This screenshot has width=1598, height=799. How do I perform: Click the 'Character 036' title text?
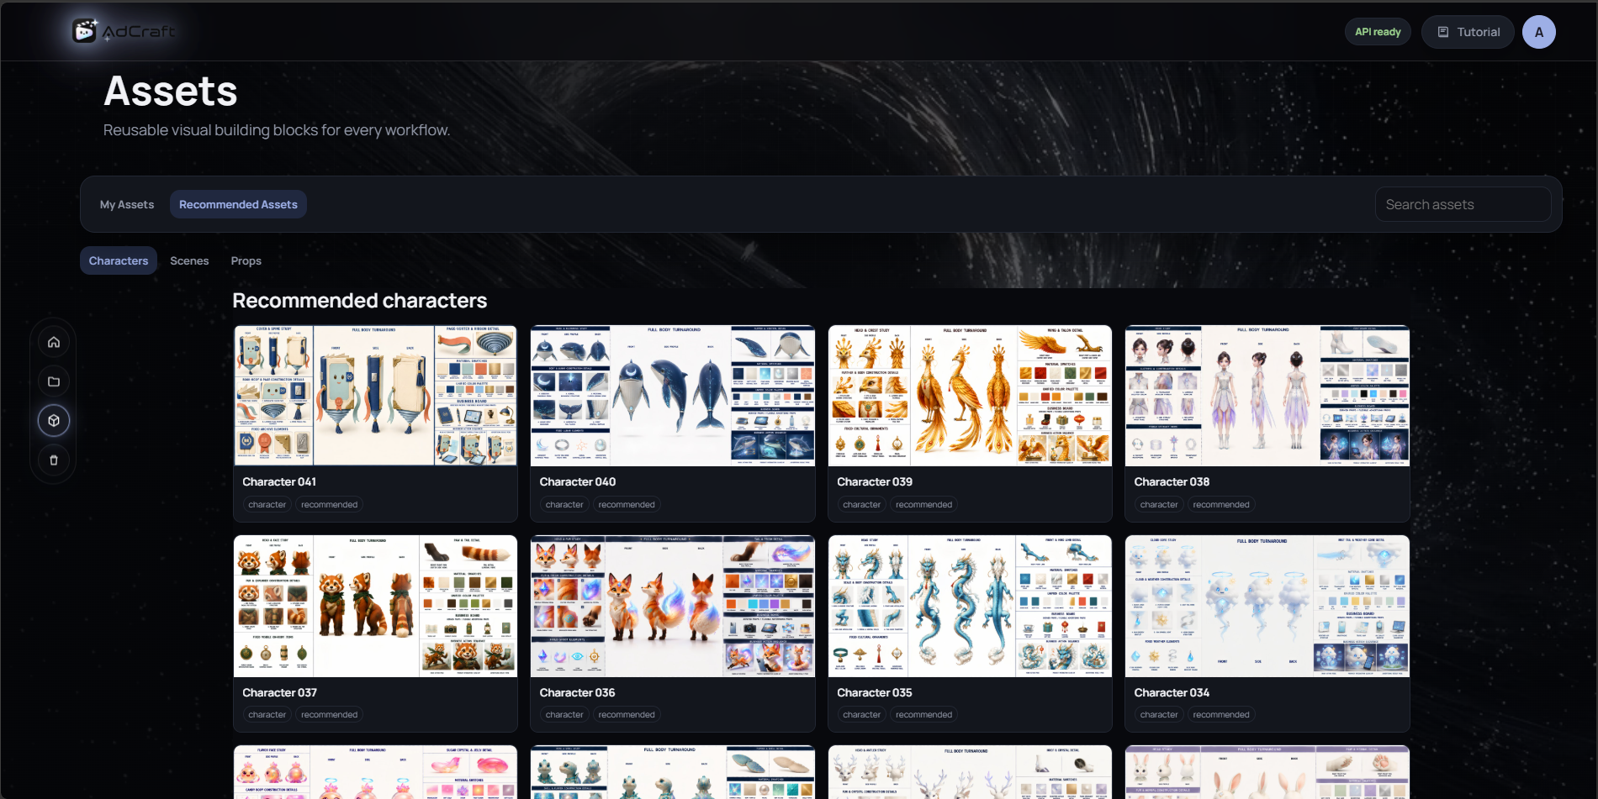point(577,692)
